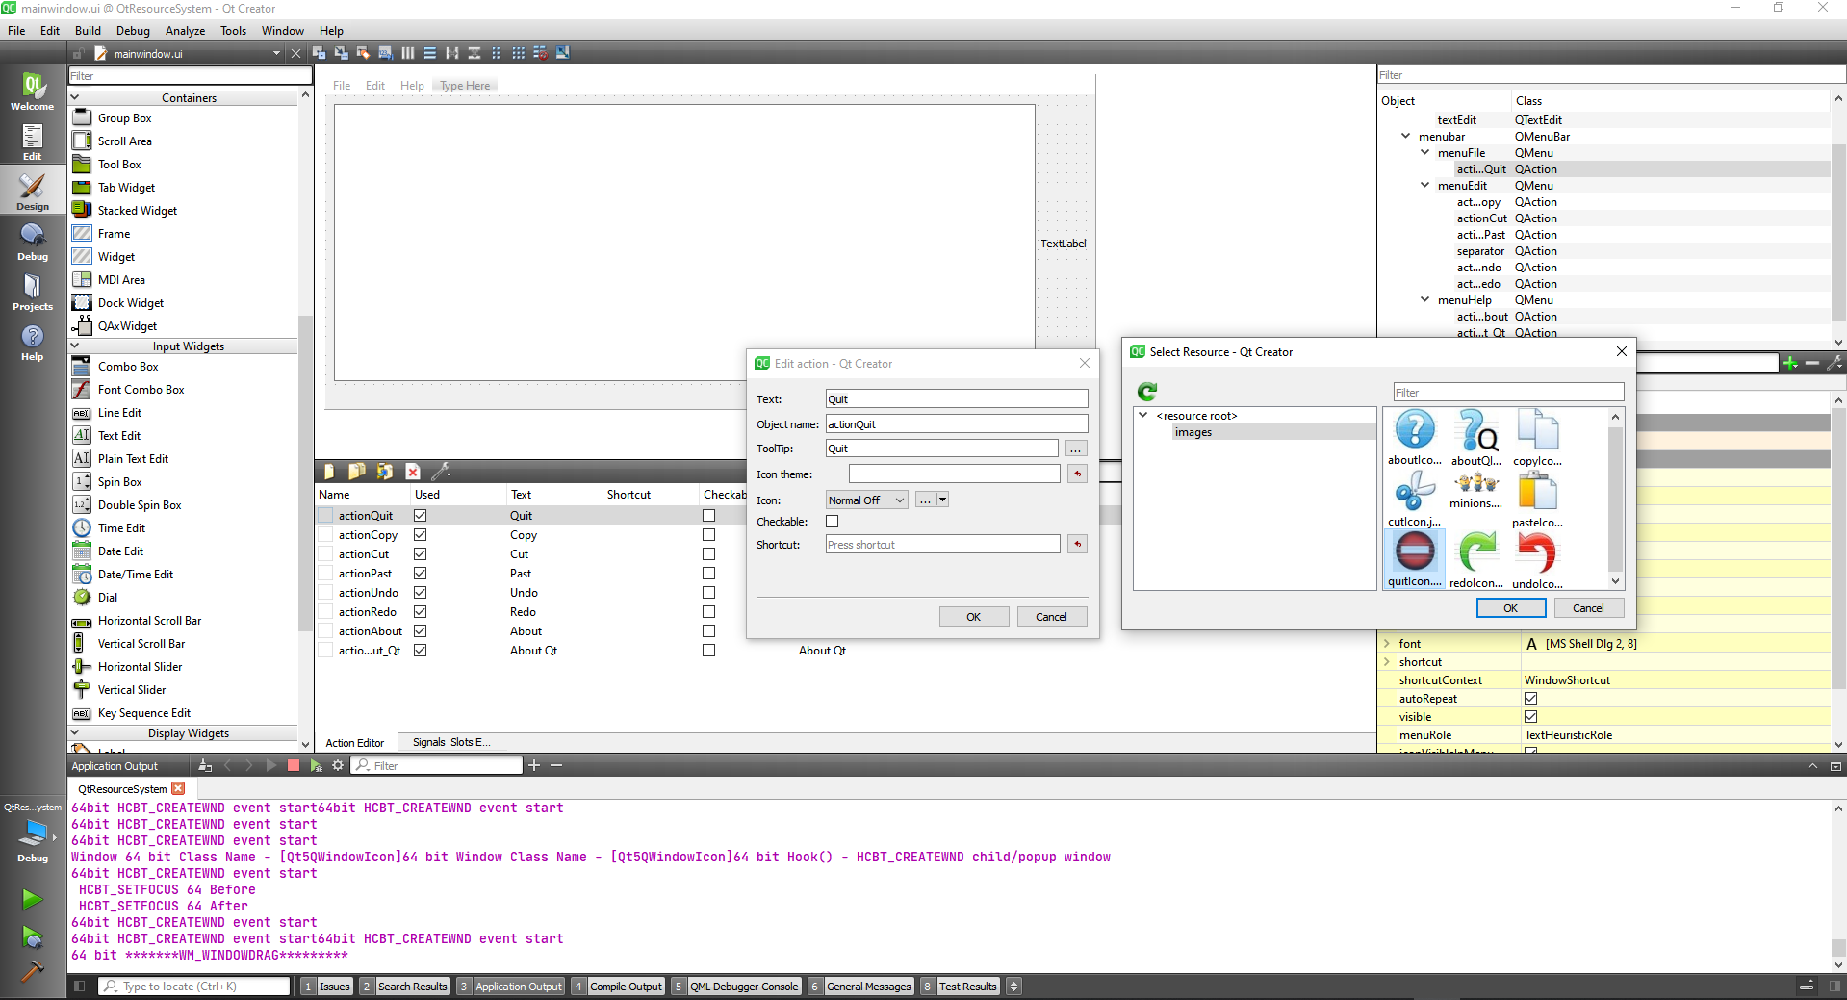
Task: Toggle Used checkbox for actionUndo
Action: (x=421, y=592)
